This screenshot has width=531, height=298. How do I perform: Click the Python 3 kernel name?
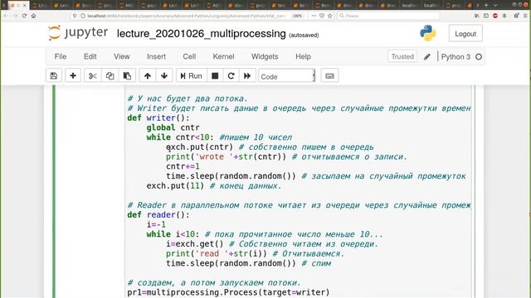coord(455,57)
